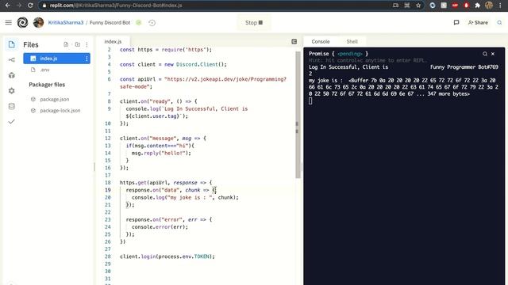Click the msg.reply("hello!") code line

161,153
